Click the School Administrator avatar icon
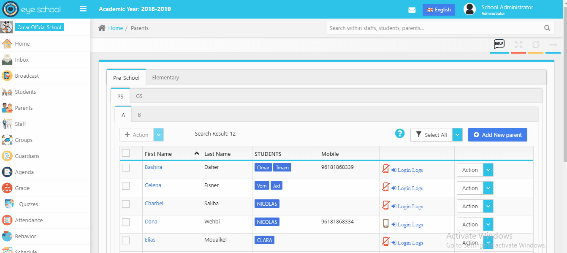 [x=469, y=9]
